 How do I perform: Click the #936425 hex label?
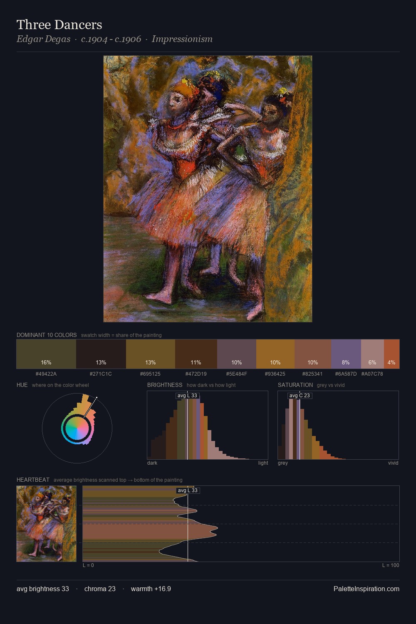(275, 374)
